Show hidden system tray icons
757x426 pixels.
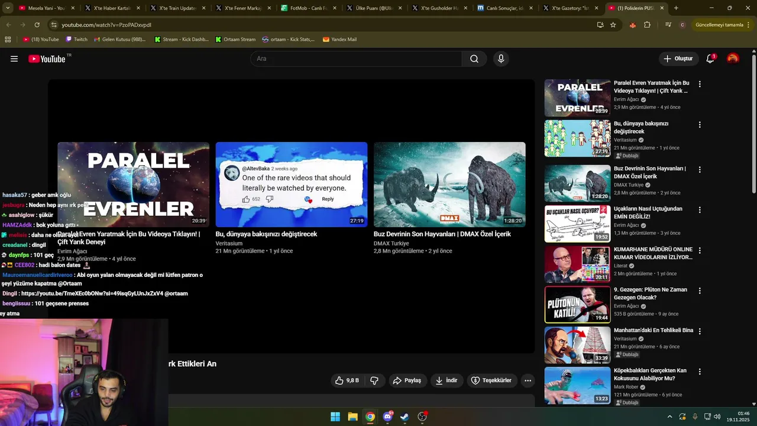click(x=669, y=417)
